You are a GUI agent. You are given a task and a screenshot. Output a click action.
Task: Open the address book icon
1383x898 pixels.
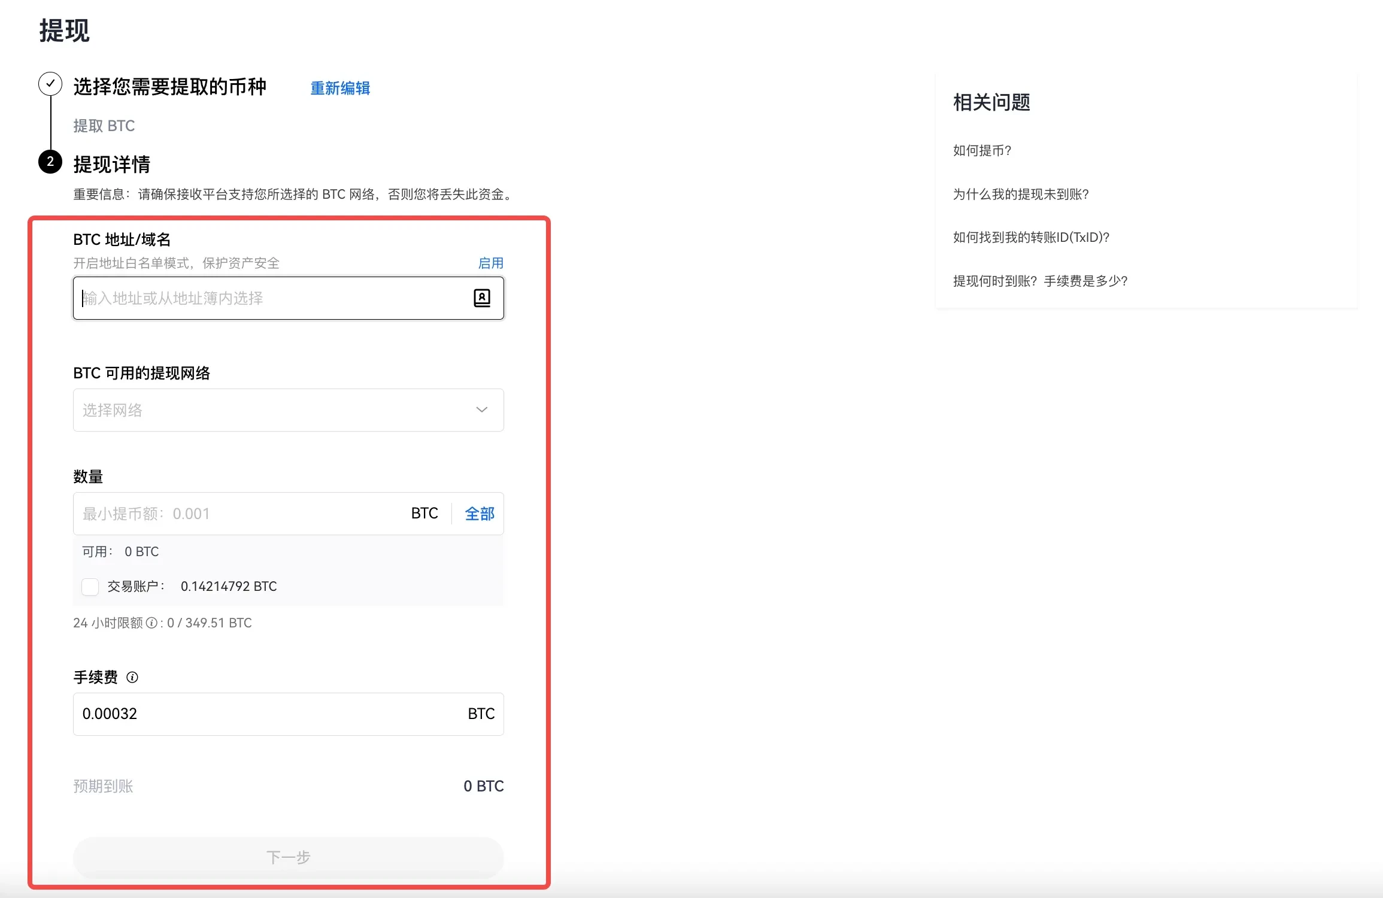tap(481, 298)
